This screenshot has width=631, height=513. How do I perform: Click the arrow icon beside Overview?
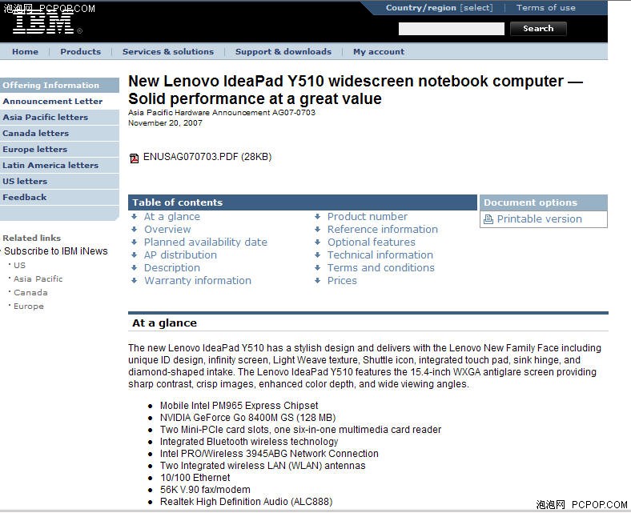pyautogui.click(x=135, y=230)
